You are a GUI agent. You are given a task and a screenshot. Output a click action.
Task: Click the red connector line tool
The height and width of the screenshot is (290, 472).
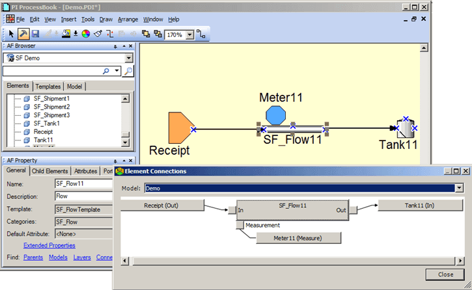110,34
